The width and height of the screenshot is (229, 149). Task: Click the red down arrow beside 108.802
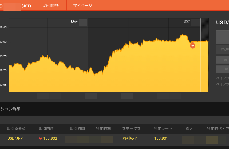point(41,138)
